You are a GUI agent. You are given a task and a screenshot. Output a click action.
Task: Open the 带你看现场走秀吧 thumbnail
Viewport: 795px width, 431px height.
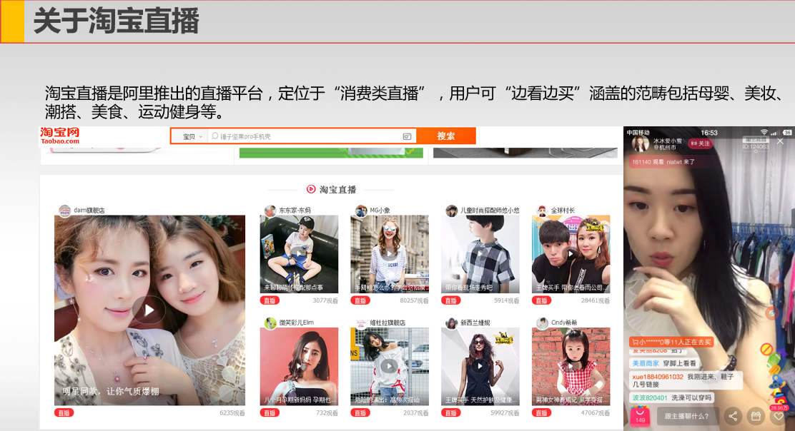click(x=480, y=254)
